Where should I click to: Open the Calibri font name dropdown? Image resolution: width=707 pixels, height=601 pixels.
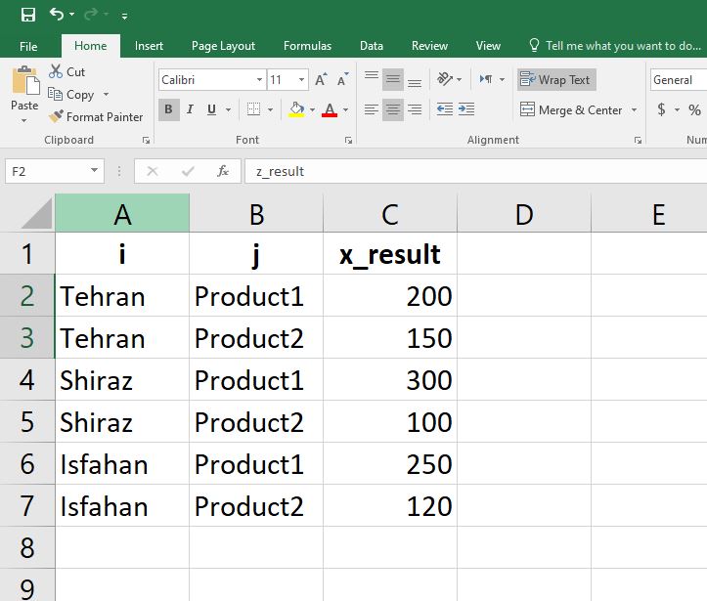[x=259, y=80]
